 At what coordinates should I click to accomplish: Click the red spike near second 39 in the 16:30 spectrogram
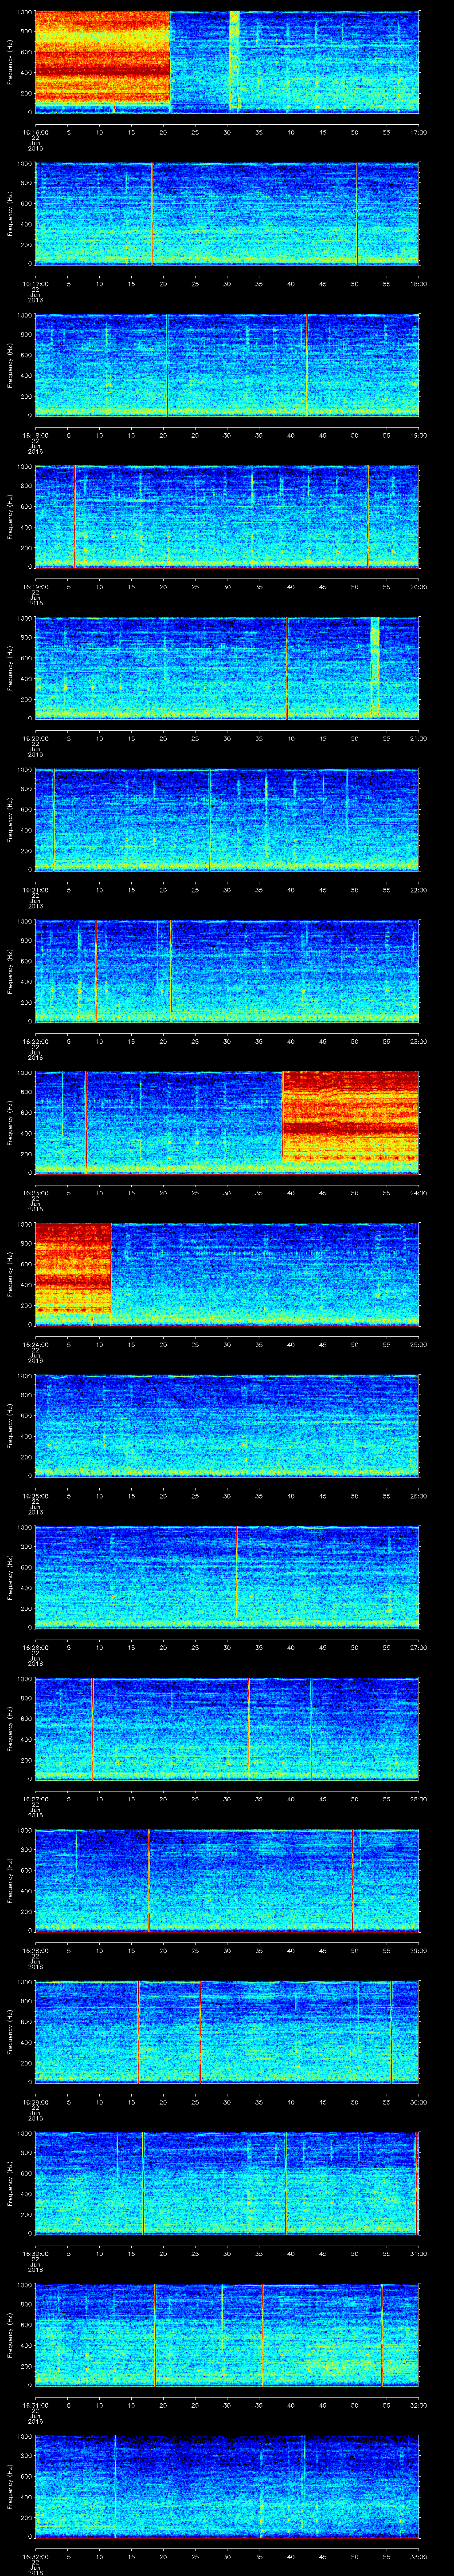pyautogui.click(x=286, y=2183)
